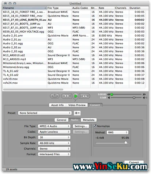Click the loud volume speaker icon
Image resolution: width=151 pixels, height=174 pixels.
(145, 97)
